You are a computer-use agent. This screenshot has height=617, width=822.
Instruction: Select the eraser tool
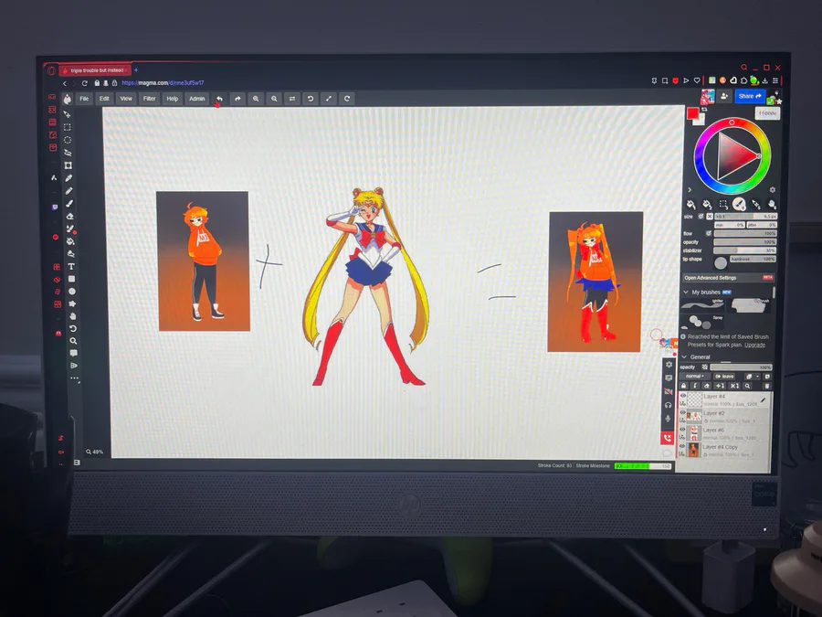(x=69, y=216)
